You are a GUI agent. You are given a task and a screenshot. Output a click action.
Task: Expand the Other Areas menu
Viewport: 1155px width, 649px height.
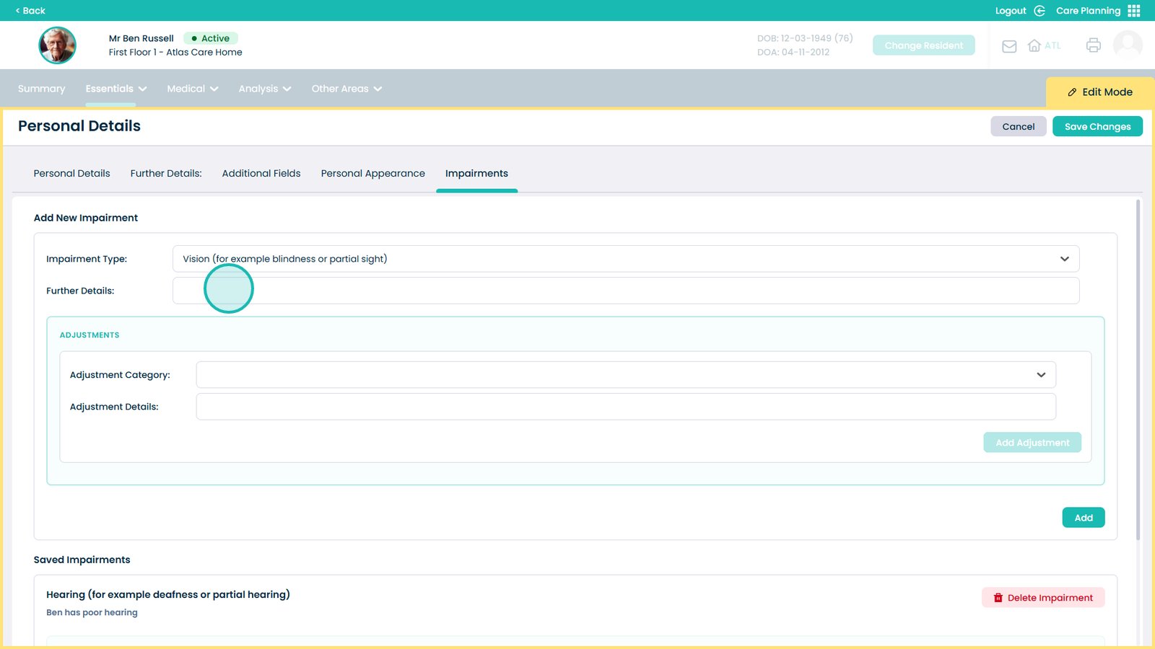click(x=346, y=89)
